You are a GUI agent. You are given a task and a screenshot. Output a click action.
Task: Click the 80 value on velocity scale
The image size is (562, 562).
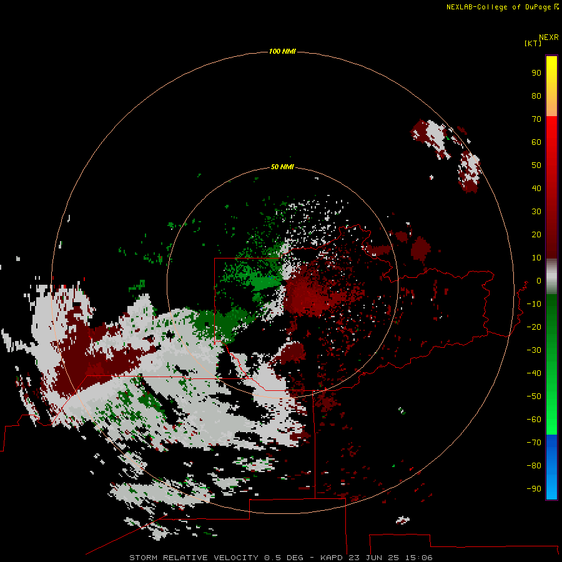[x=536, y=96]
